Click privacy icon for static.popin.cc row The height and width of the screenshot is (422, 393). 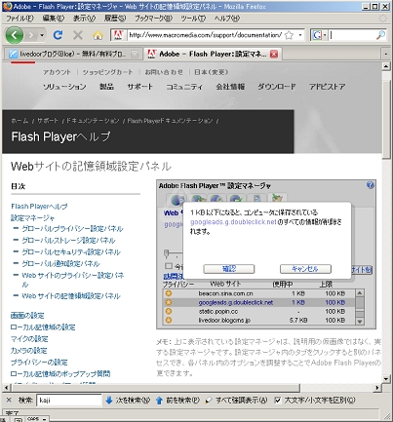[x=169, y=311]
